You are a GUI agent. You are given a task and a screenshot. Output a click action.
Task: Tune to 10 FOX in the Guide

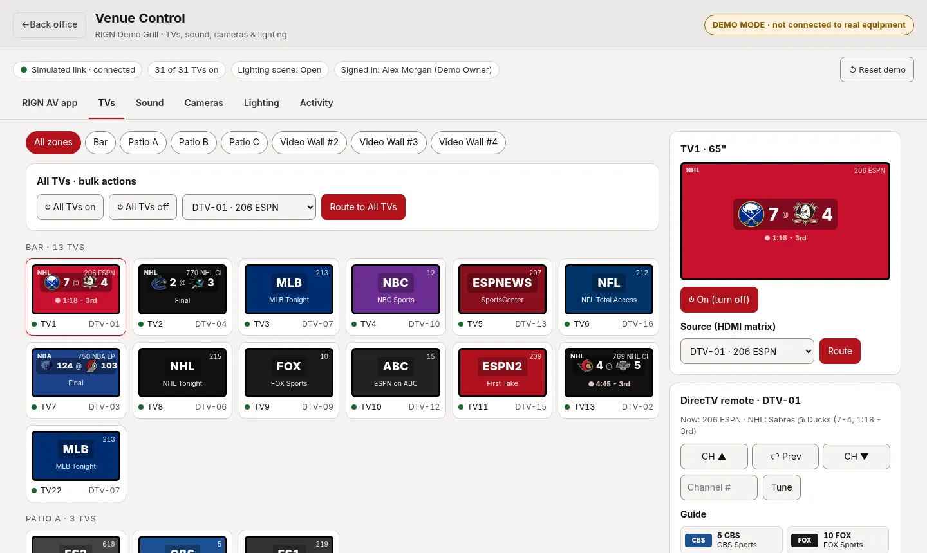(x=838, y=540)
